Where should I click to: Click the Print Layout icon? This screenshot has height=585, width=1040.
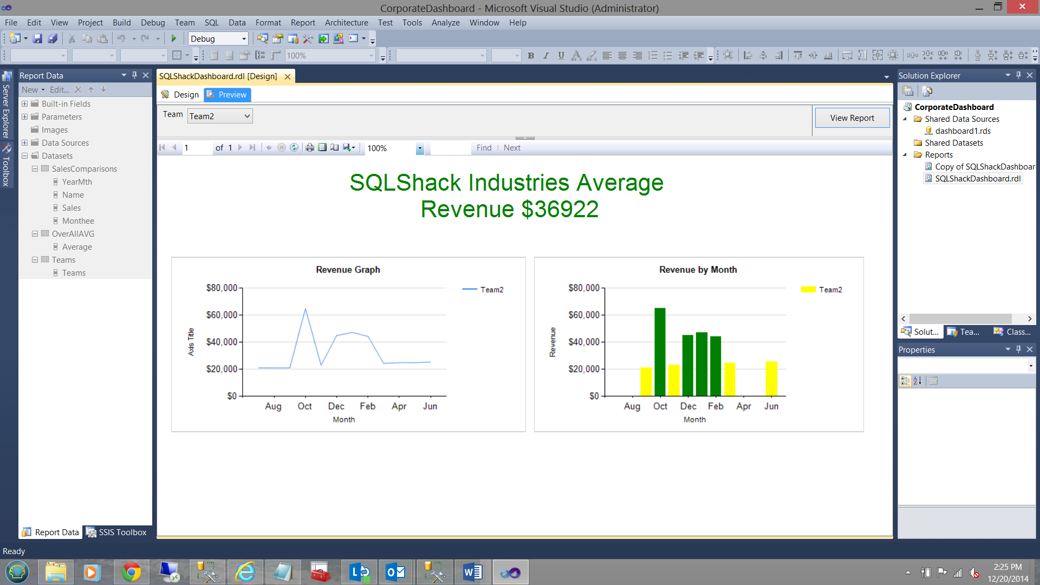click(x=322, y=147)
